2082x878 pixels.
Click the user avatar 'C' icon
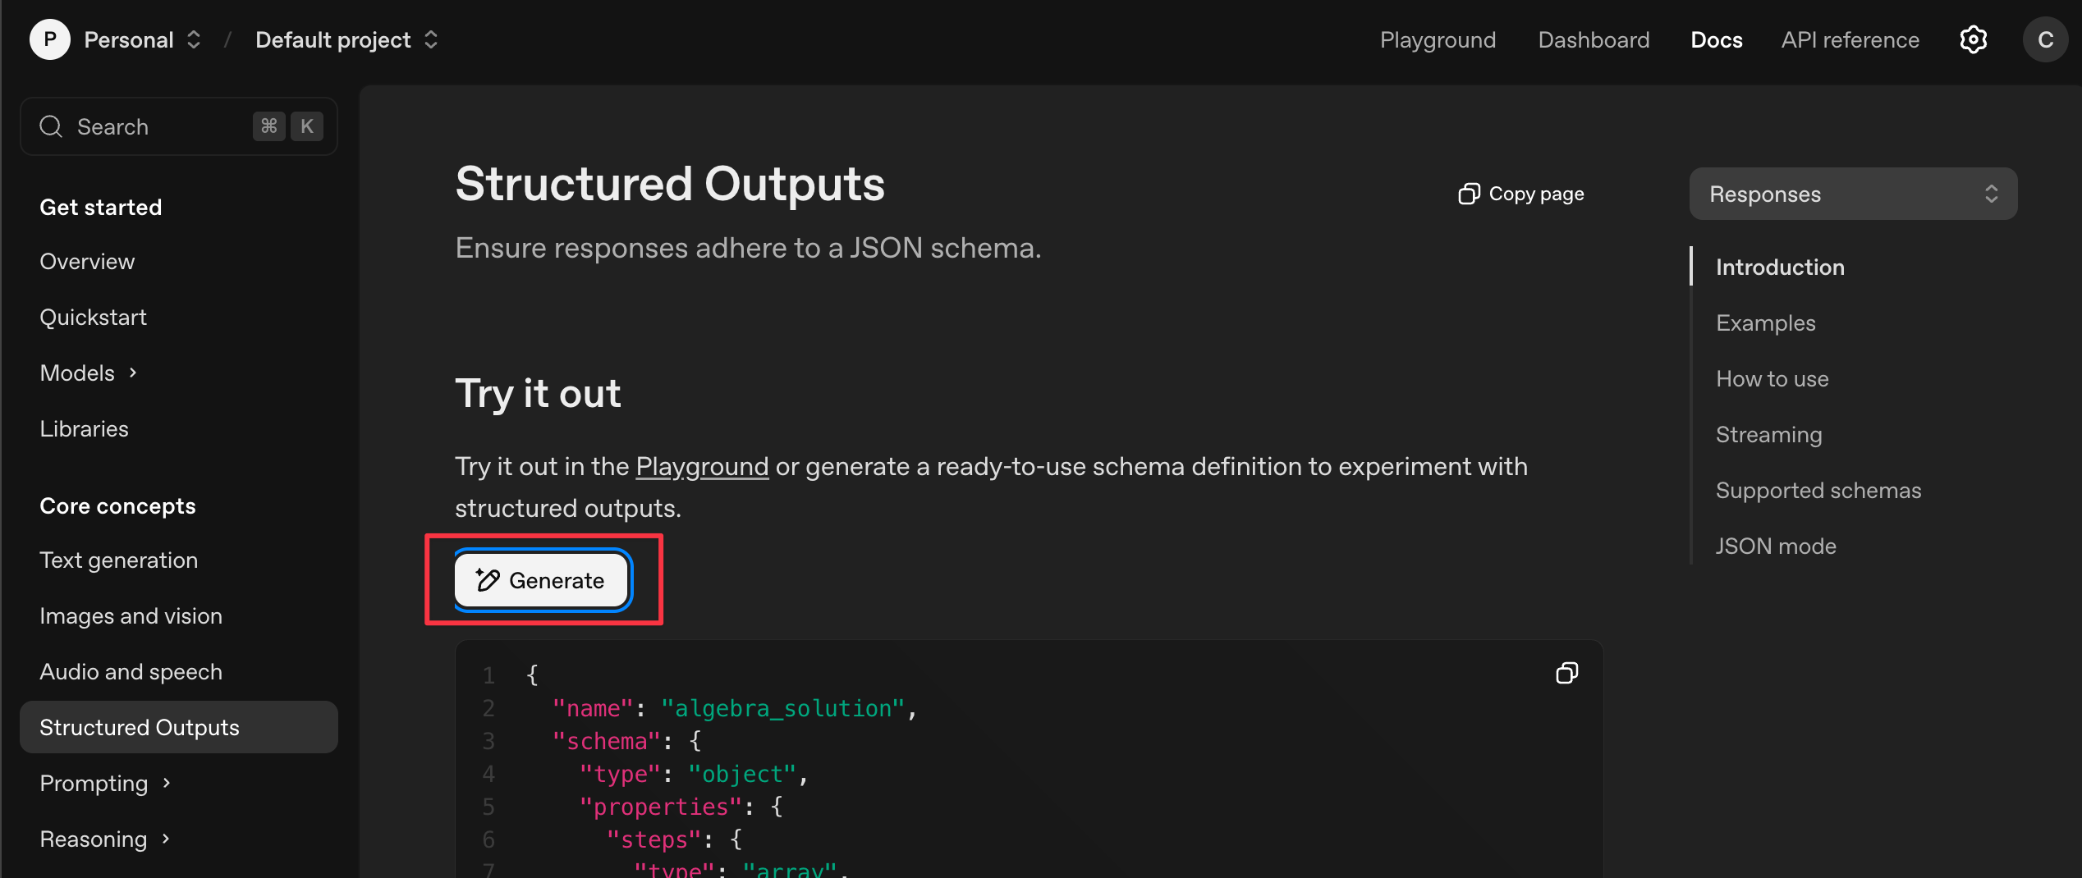pos(2045,39)
